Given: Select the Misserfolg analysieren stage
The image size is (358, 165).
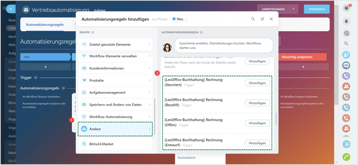Looking at the screenshot, I should (x=303, y=57).
